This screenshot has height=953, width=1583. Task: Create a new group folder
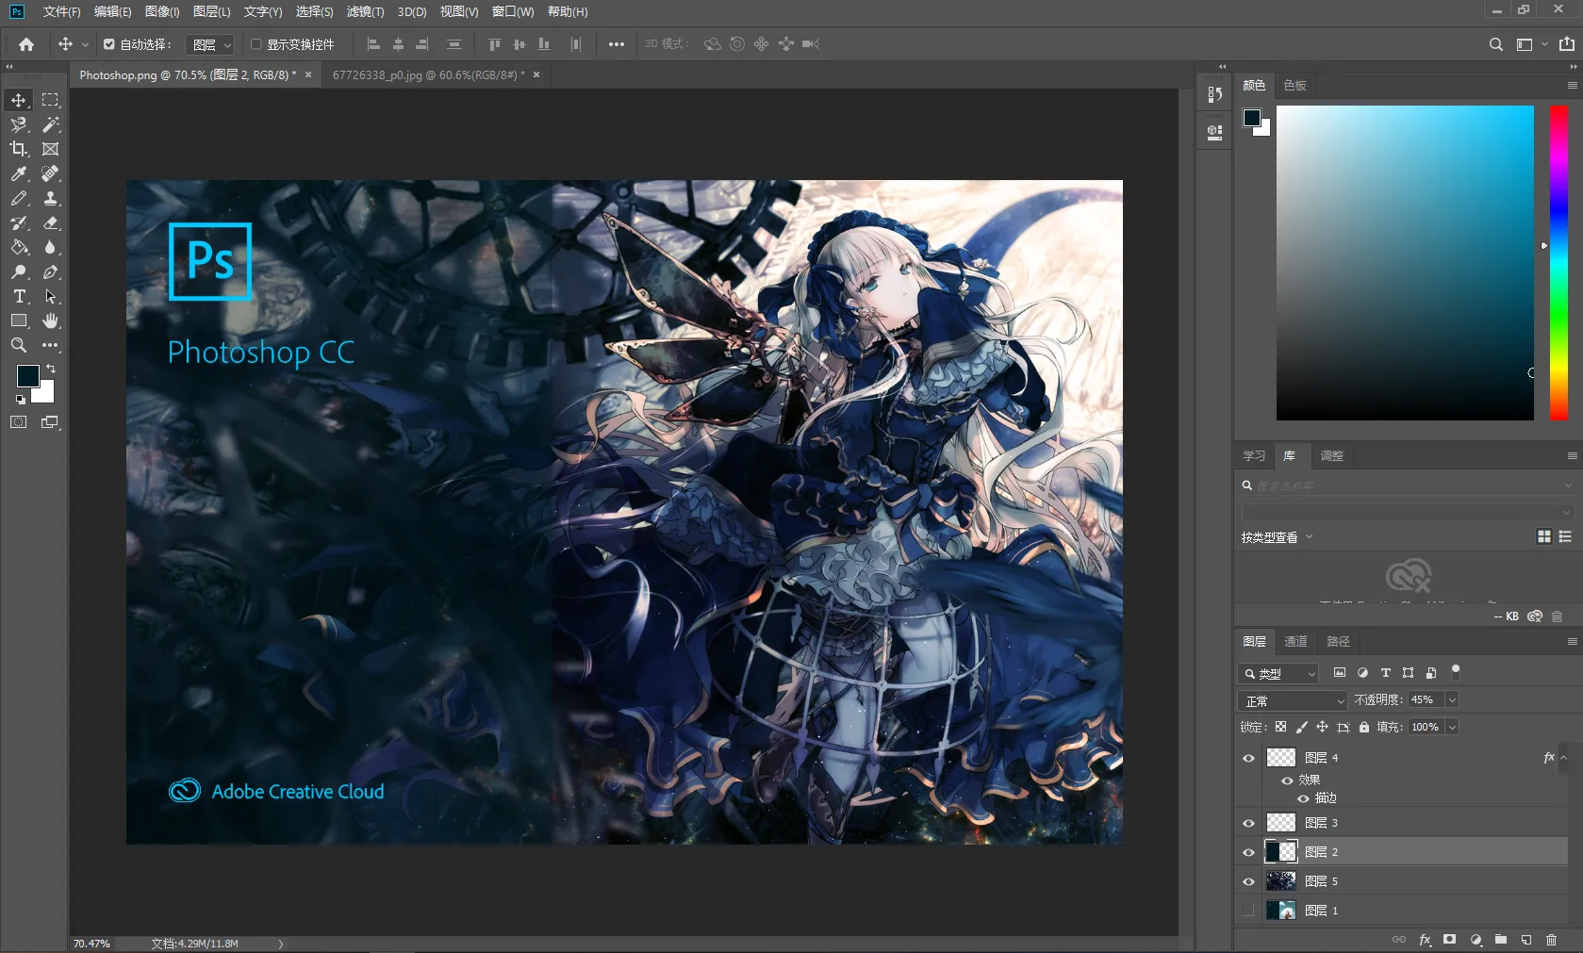pos(1501,940)
